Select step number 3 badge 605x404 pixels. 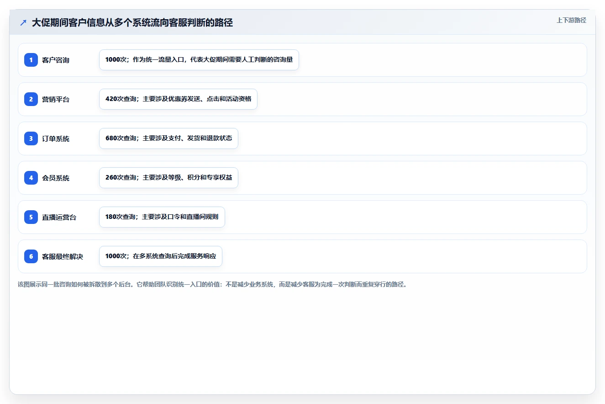pos(31,138)
